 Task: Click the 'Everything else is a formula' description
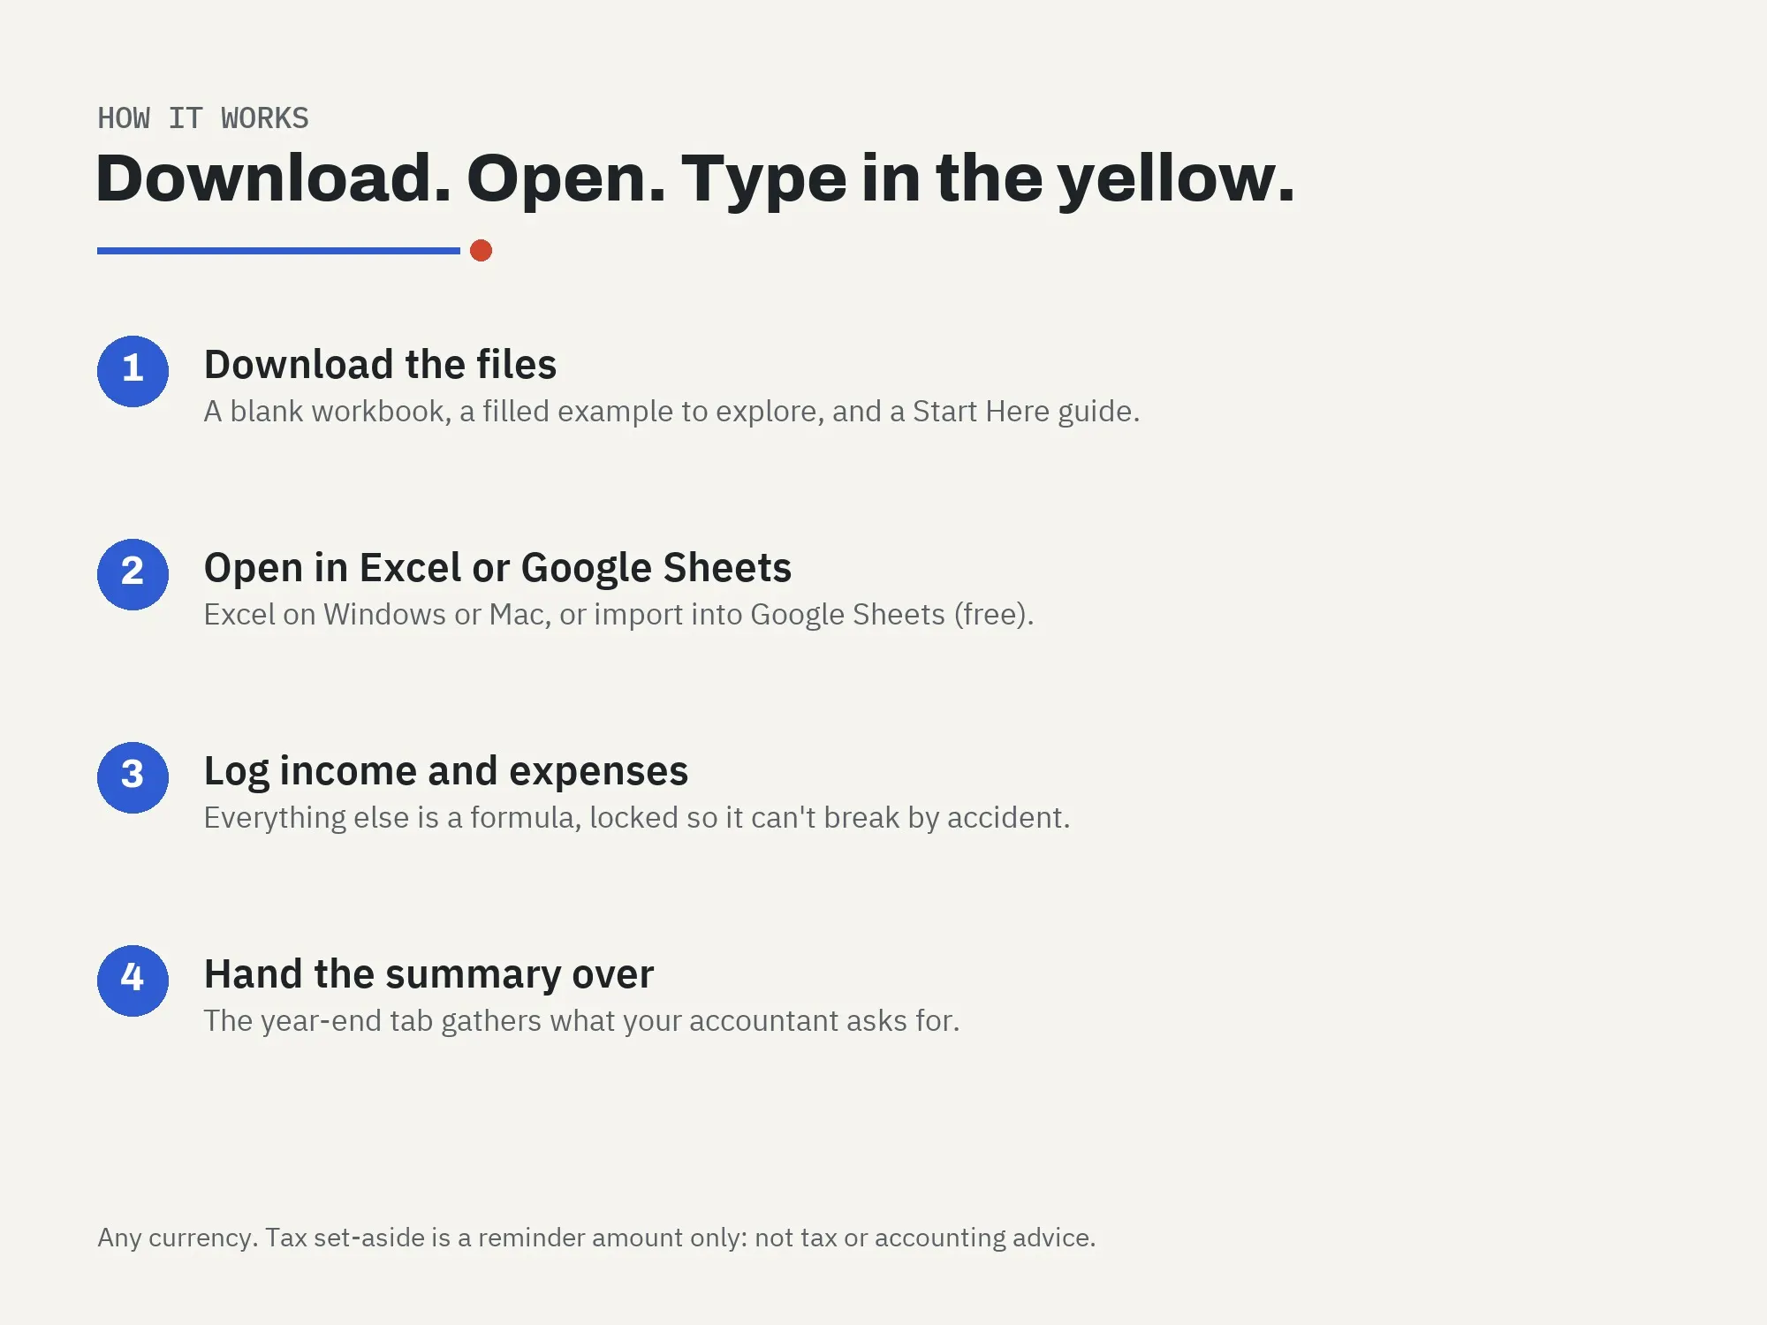[636, 818]
